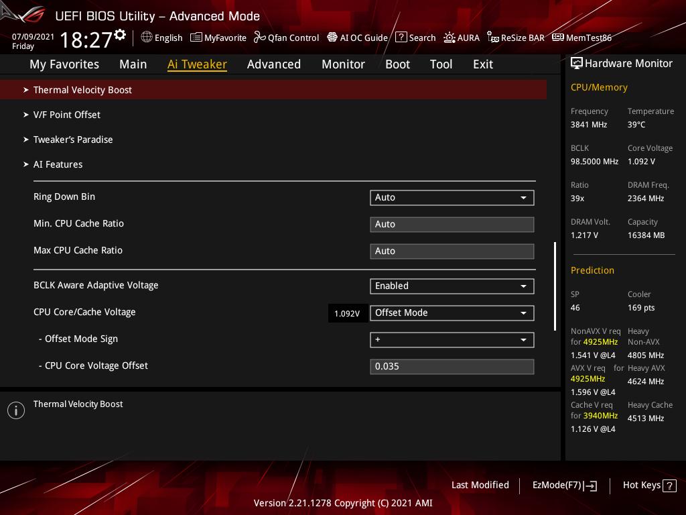Click the Search question mark icon
This screenshot has height=515, width=686.
(401, 38)
